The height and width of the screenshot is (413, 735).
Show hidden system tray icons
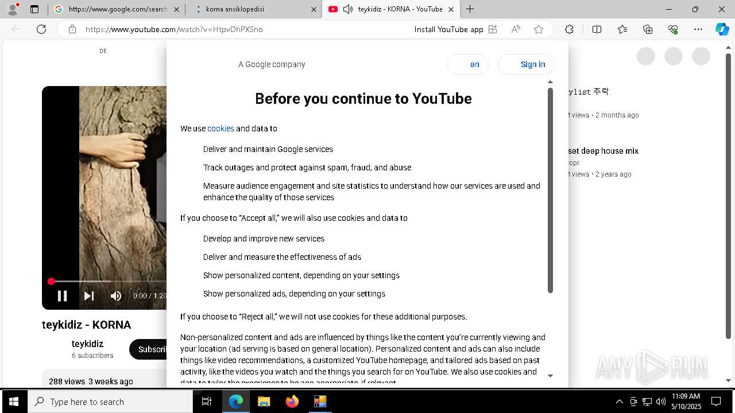[619, 402]
